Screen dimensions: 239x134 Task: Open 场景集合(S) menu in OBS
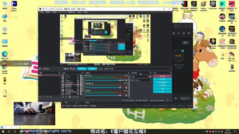[x=71, y=12]
